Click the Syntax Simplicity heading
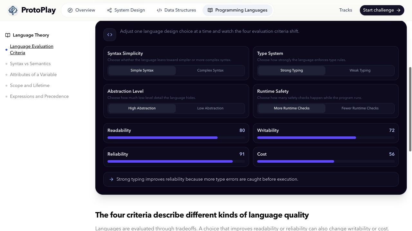This screenshot has height=231, width=412. 125,54
